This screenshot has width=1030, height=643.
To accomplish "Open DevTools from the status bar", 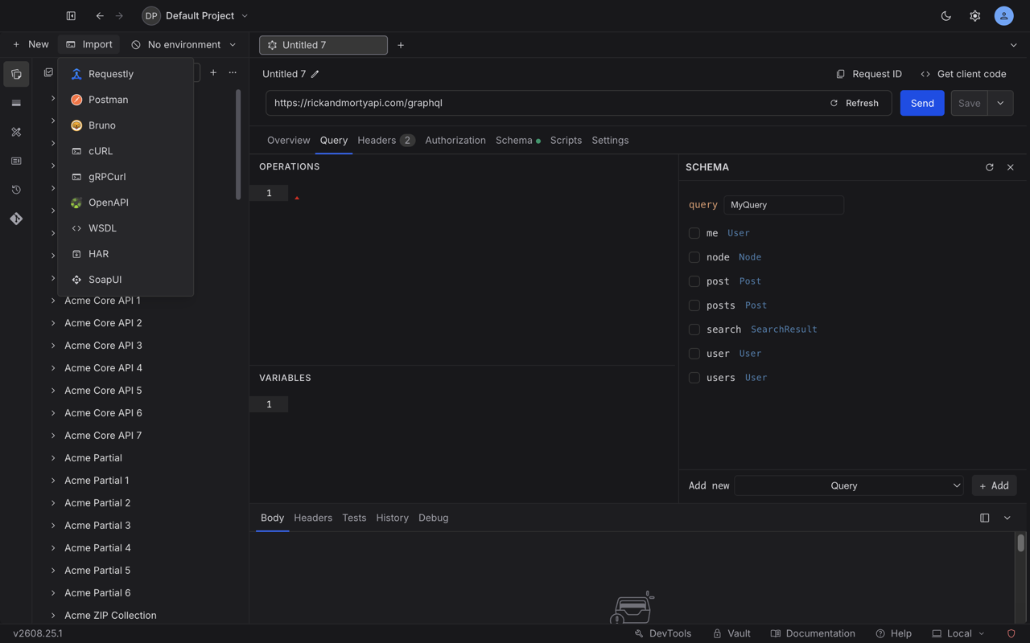I will 663,633.
